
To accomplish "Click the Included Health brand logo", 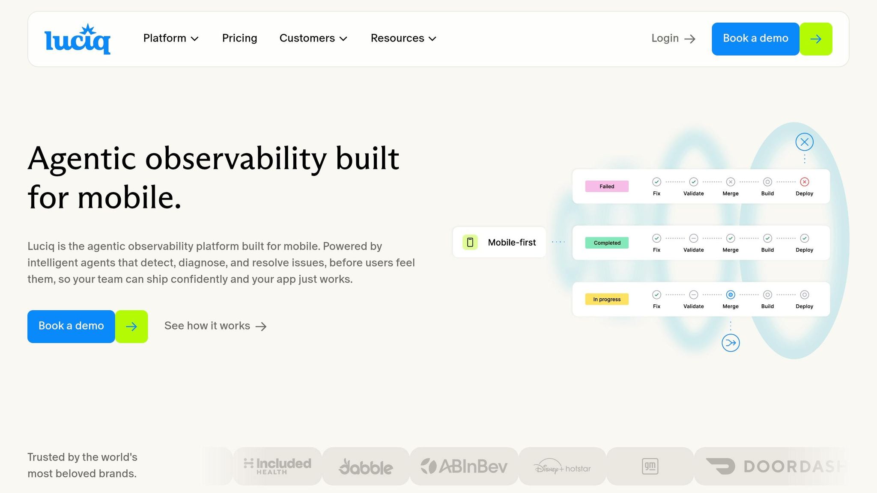I will coord(277,466).
